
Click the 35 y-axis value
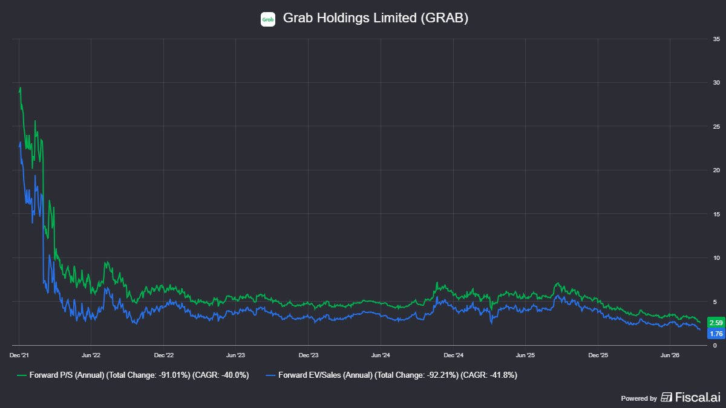(716, 39)
